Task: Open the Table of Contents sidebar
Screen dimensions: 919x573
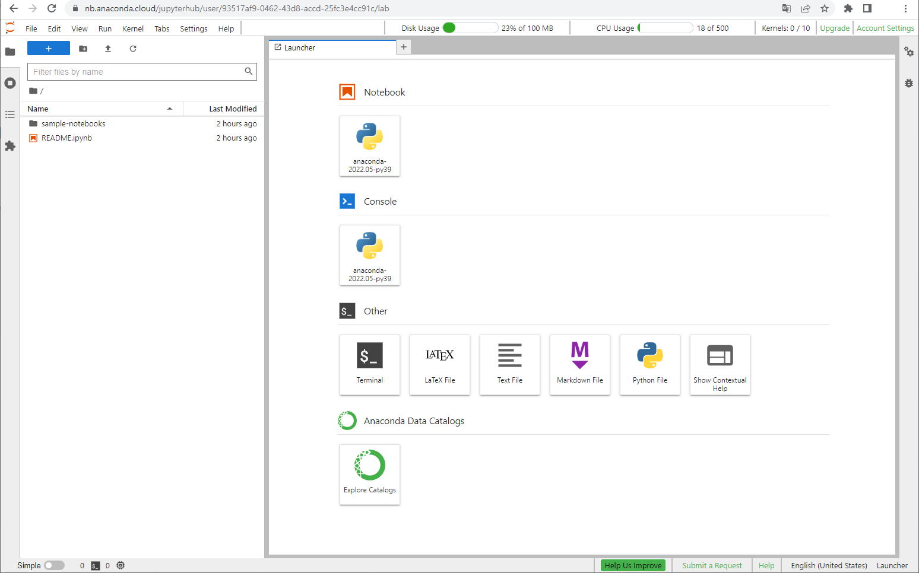Action: 10,114
